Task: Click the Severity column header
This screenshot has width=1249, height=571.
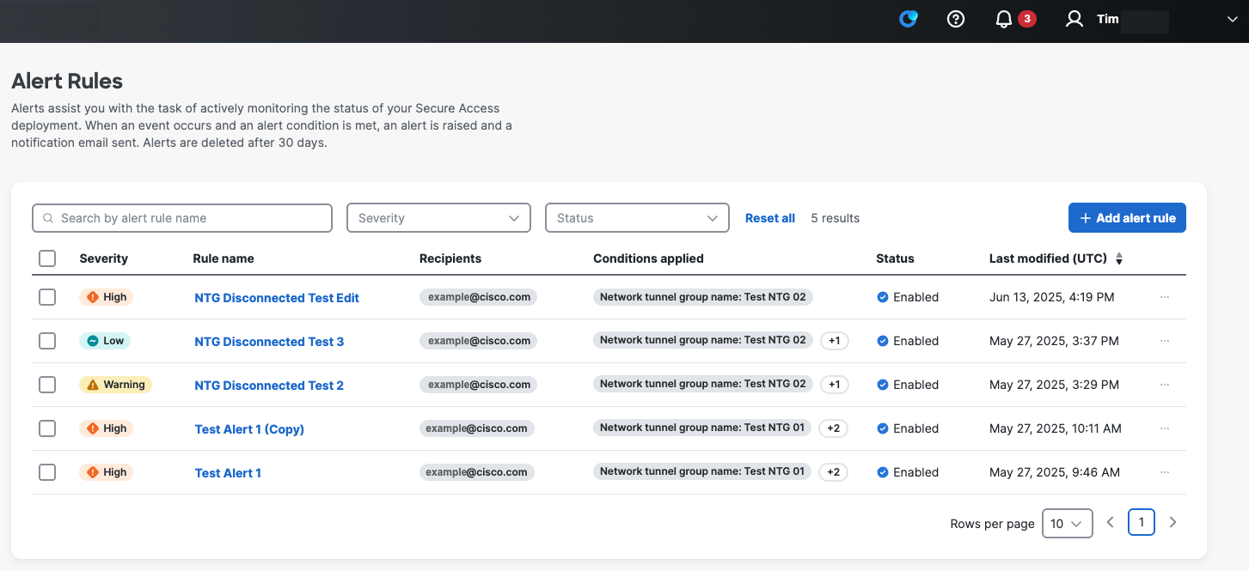Action: coord(103,258)
